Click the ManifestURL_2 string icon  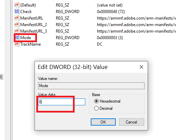[17, 24]
